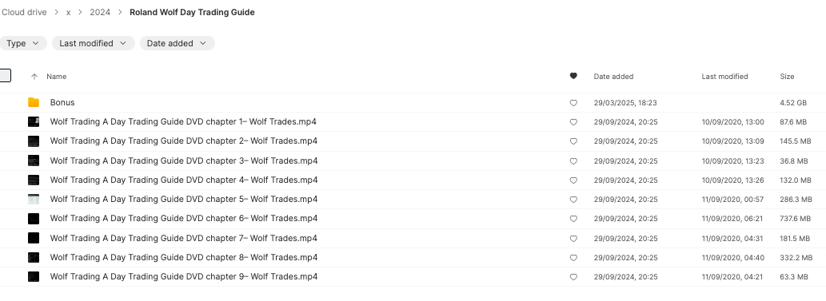Favorite the chapter 4 video with heart

click(x=573, y=180)
